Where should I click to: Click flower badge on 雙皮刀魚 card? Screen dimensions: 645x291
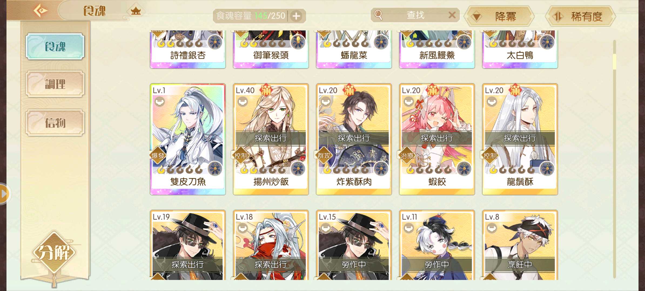pos(215,169)
